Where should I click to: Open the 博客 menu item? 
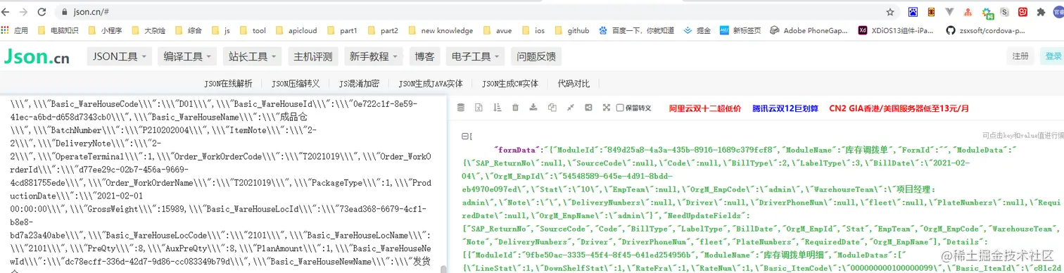tap(424, 56)
